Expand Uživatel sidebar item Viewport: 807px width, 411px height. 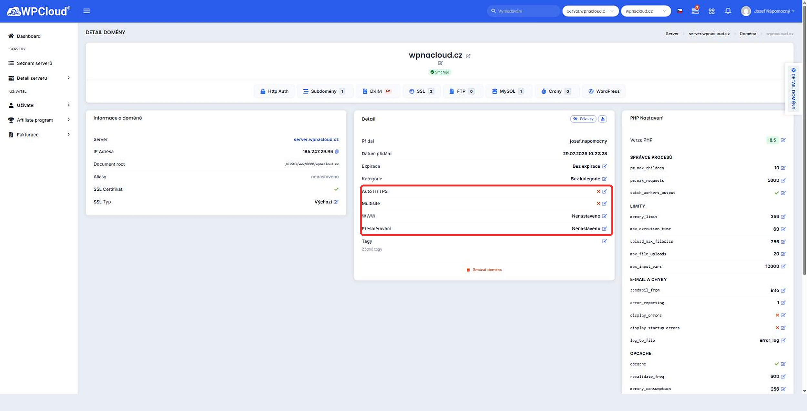coord(39,105)
